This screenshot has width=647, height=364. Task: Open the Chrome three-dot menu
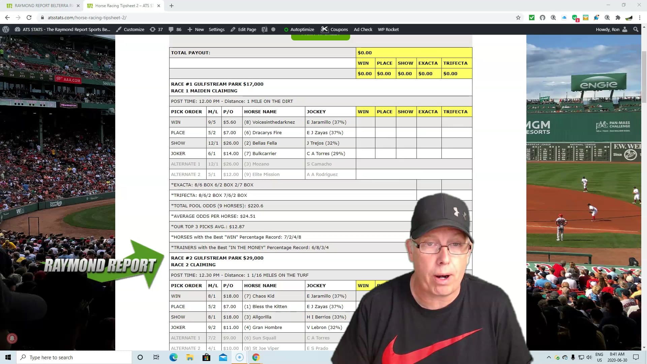tap(640, 18)
